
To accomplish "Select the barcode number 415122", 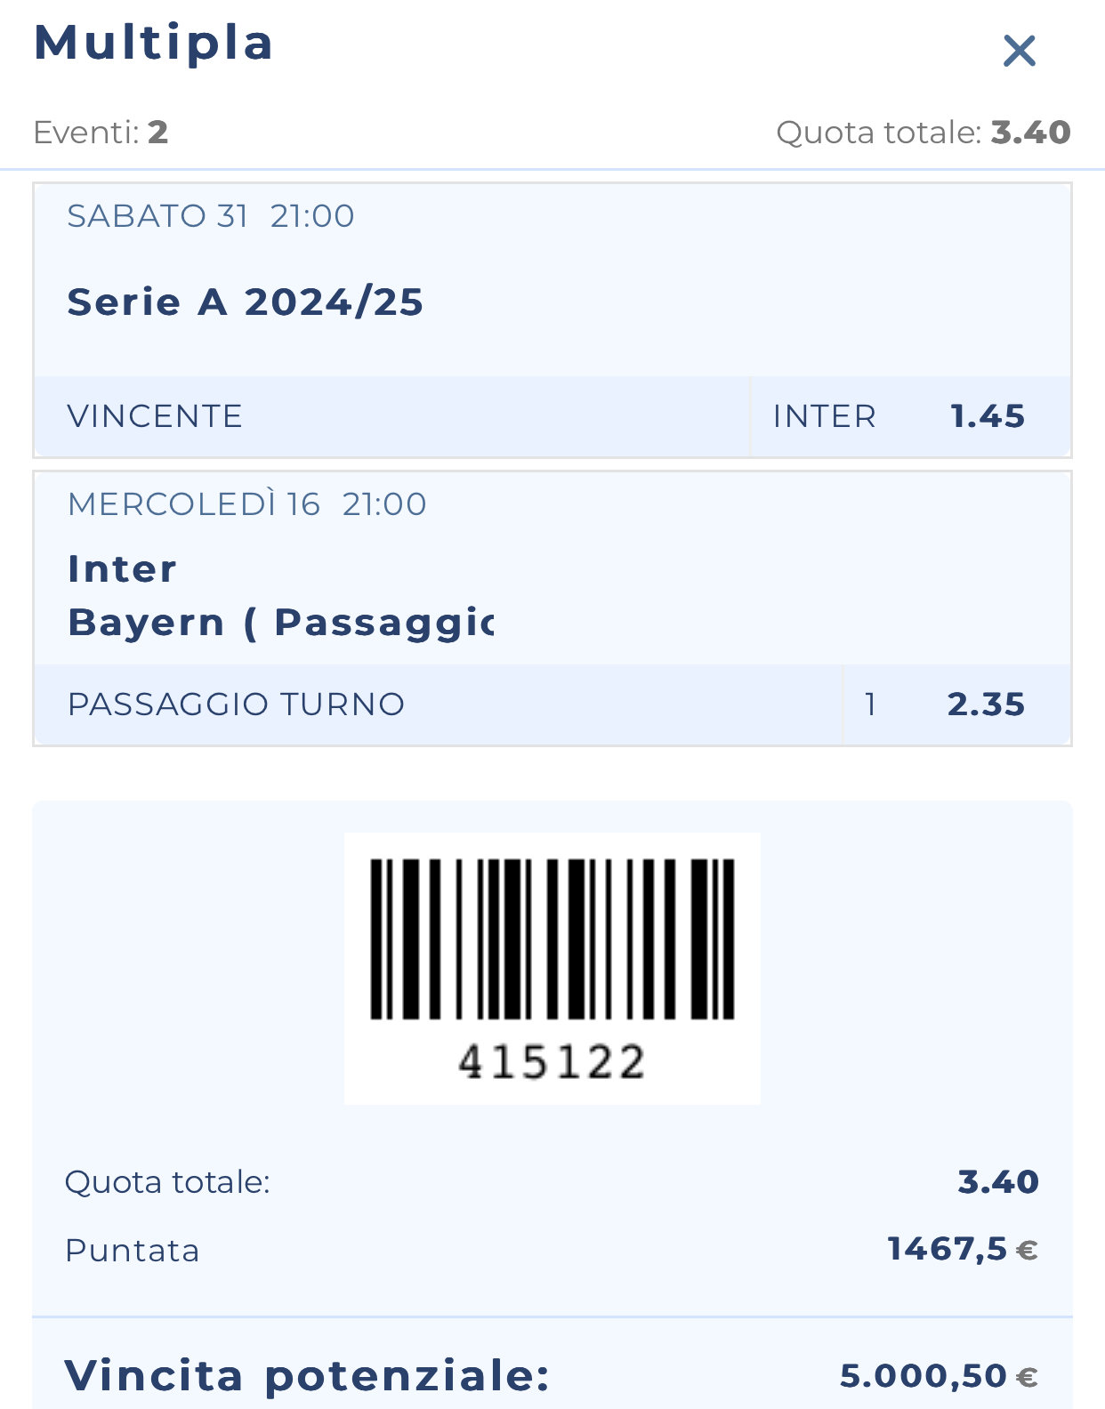I will 552,1062.
